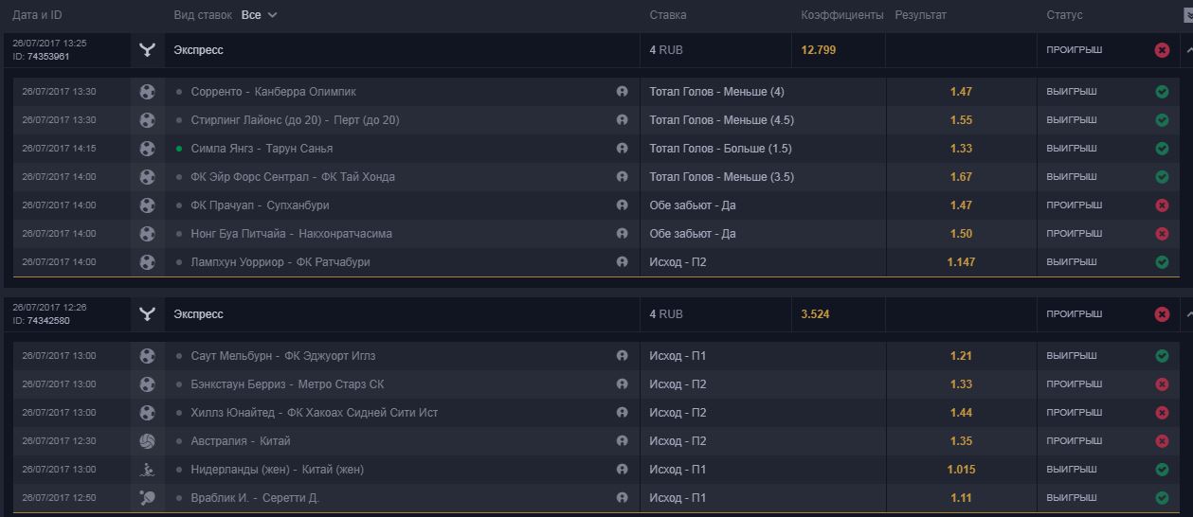Image resolution: width=1193 pixels, height=517 pixels.
Task: Click the red loss icon on ФК Прачуап row
Action: (1162, 205)
